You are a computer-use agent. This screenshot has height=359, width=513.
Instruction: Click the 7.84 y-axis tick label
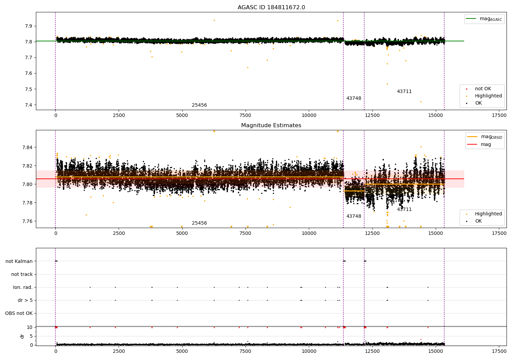pos(27,148)
